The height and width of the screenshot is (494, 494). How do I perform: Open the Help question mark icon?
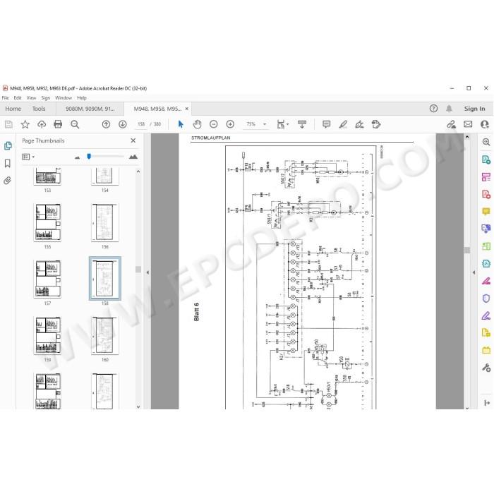tap(433, 109)
